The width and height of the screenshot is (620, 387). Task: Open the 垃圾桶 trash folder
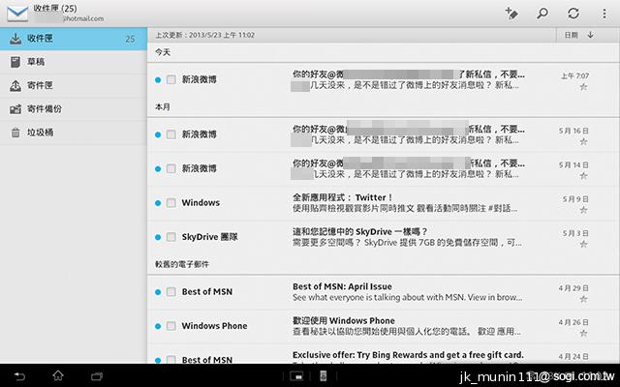coord(74,133)
